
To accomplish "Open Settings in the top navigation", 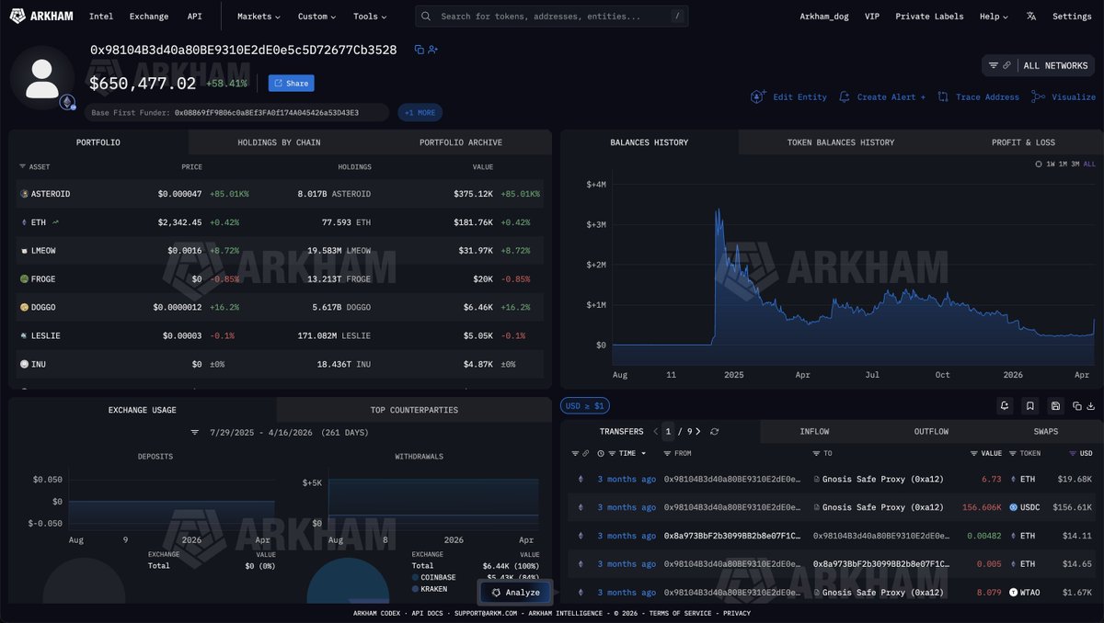I will click(1072, 17).
